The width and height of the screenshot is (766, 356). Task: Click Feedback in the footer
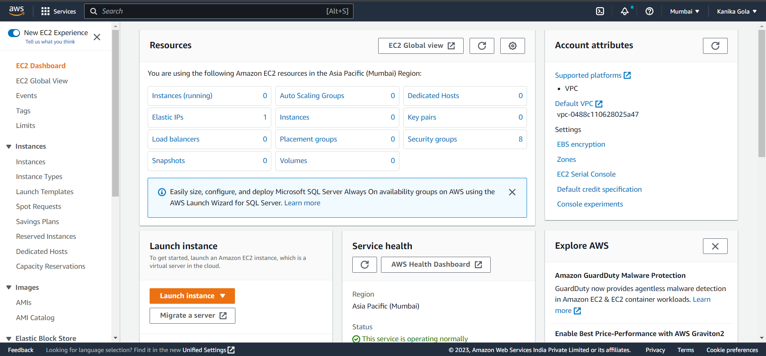pyautogui.click(x=21, y=350)
